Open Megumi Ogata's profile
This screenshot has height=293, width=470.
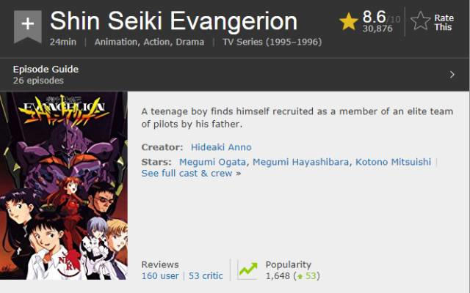(213, 162)
